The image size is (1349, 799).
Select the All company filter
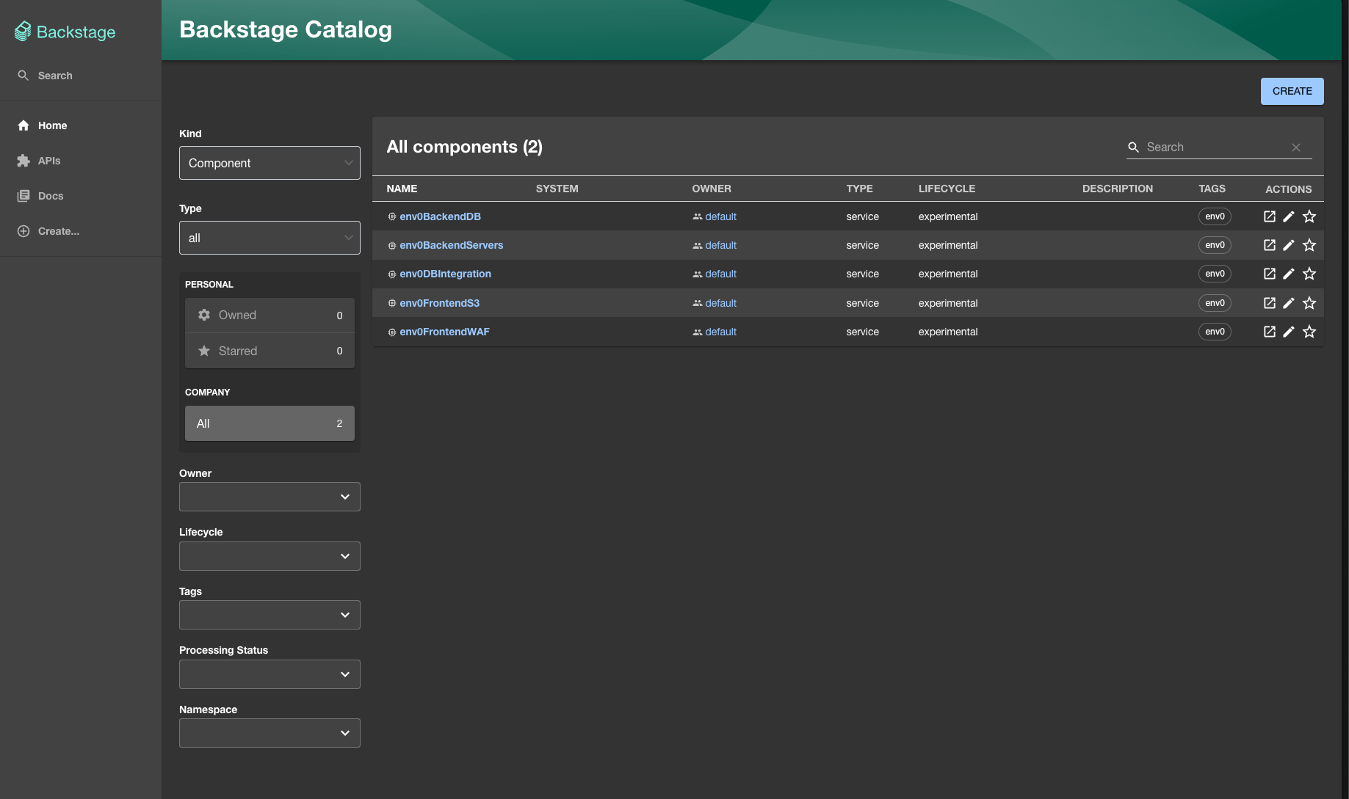click(270, 423)
